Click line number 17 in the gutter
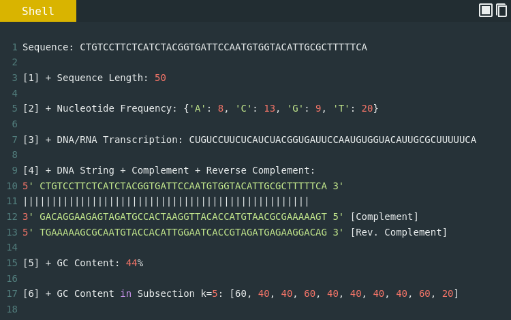 [x=12, y=293]
